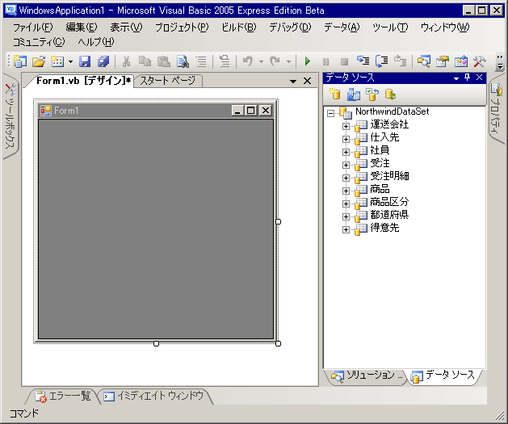Image resolution: width=508 pixels, height=424 pixels.
Task: Open the エラー一覧 tab
Action: (63, 397)
